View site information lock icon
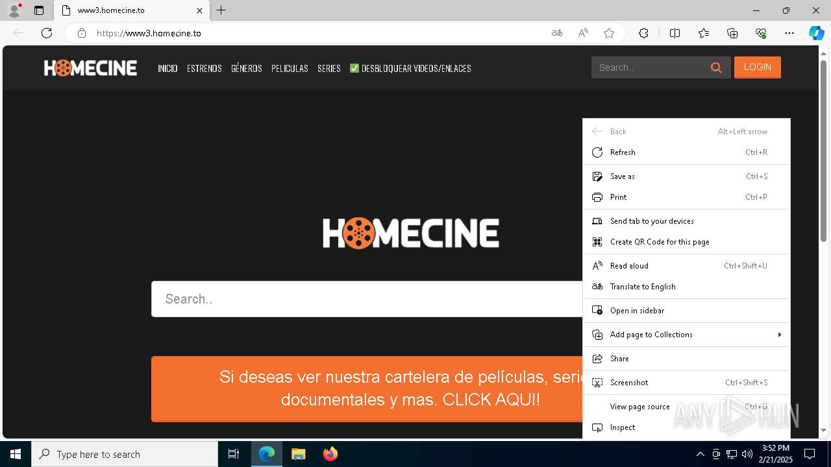The height and width of the screenshot is (467, 831). coord(81,33)
